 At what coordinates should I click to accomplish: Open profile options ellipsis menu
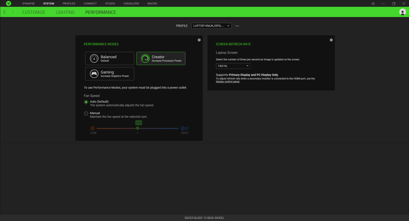point(237,26)
